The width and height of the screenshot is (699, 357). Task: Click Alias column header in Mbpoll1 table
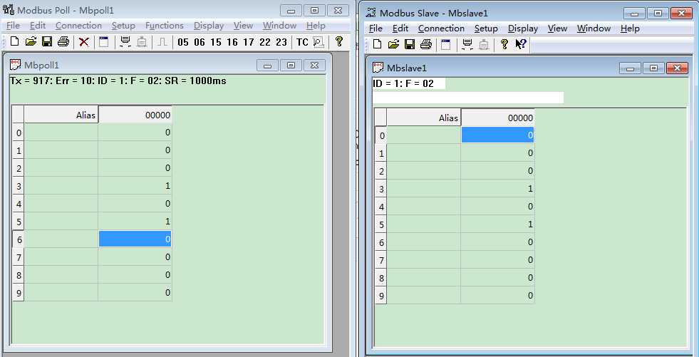pyautogui.click(x=61, y=115)
